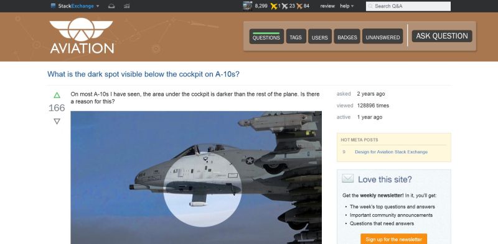
Task: Downvote the question with down arrow
Action: [57, 121]
